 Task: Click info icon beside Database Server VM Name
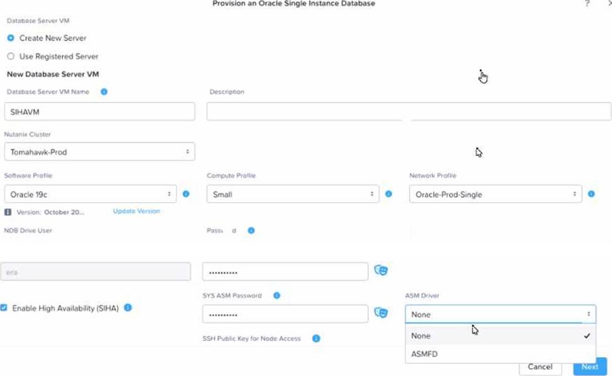point(104,92)
